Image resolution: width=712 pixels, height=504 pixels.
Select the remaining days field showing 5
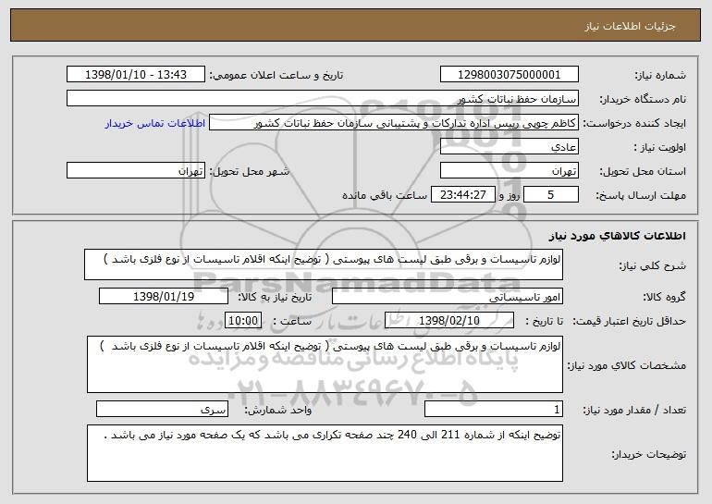(551, 195)
